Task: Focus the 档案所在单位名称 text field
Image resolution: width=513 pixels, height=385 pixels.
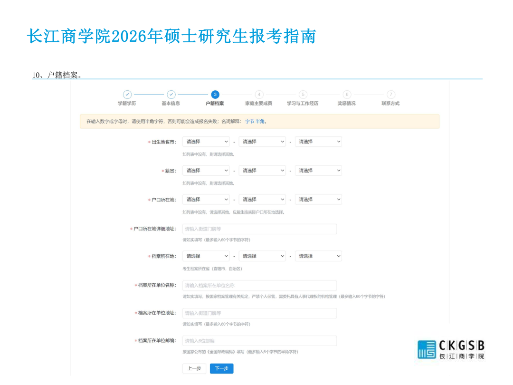Action: click(259, 286)
